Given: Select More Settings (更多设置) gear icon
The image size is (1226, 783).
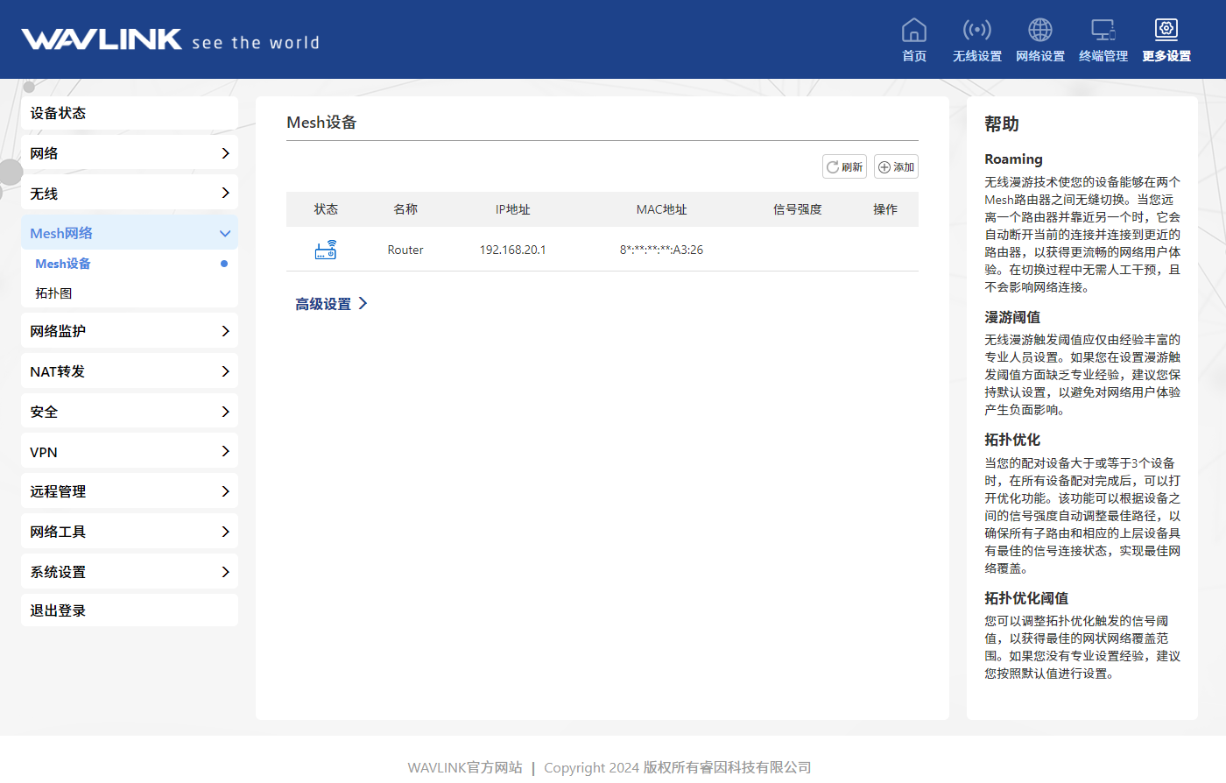Looking at the screenshot, I should click(x=1166, y=31).
